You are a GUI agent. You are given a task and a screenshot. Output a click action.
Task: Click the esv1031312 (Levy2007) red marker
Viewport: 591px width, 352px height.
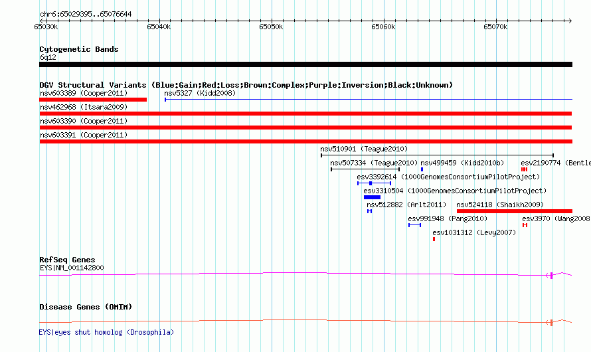(x=434, y=239)
